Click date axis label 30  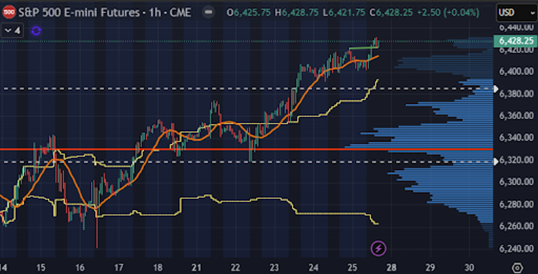click(x=469, y=268)
